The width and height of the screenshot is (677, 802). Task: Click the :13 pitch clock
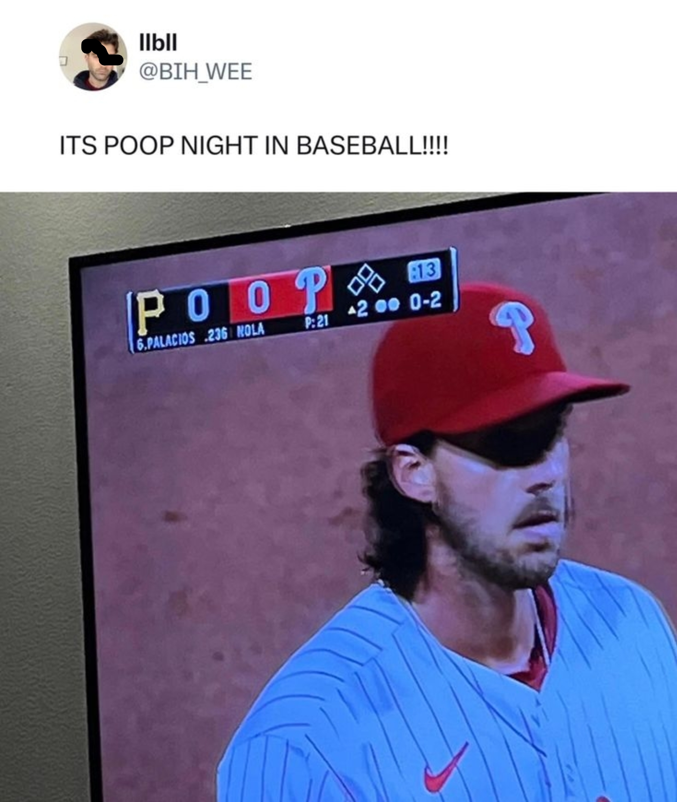[x=424, y=271]
